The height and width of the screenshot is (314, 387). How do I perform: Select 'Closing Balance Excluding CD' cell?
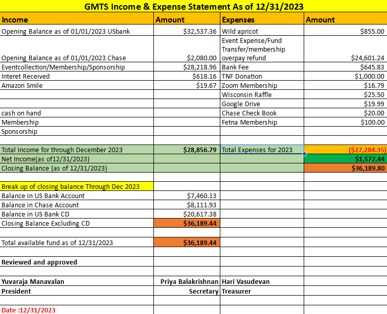point(77,223)
